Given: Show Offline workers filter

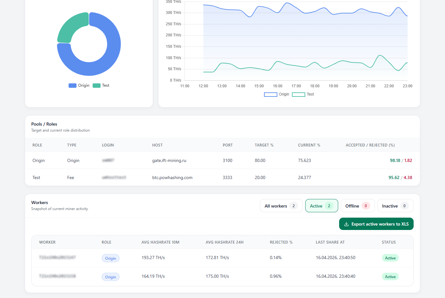Looking at the screenshot, I should [x=358, y=206].
